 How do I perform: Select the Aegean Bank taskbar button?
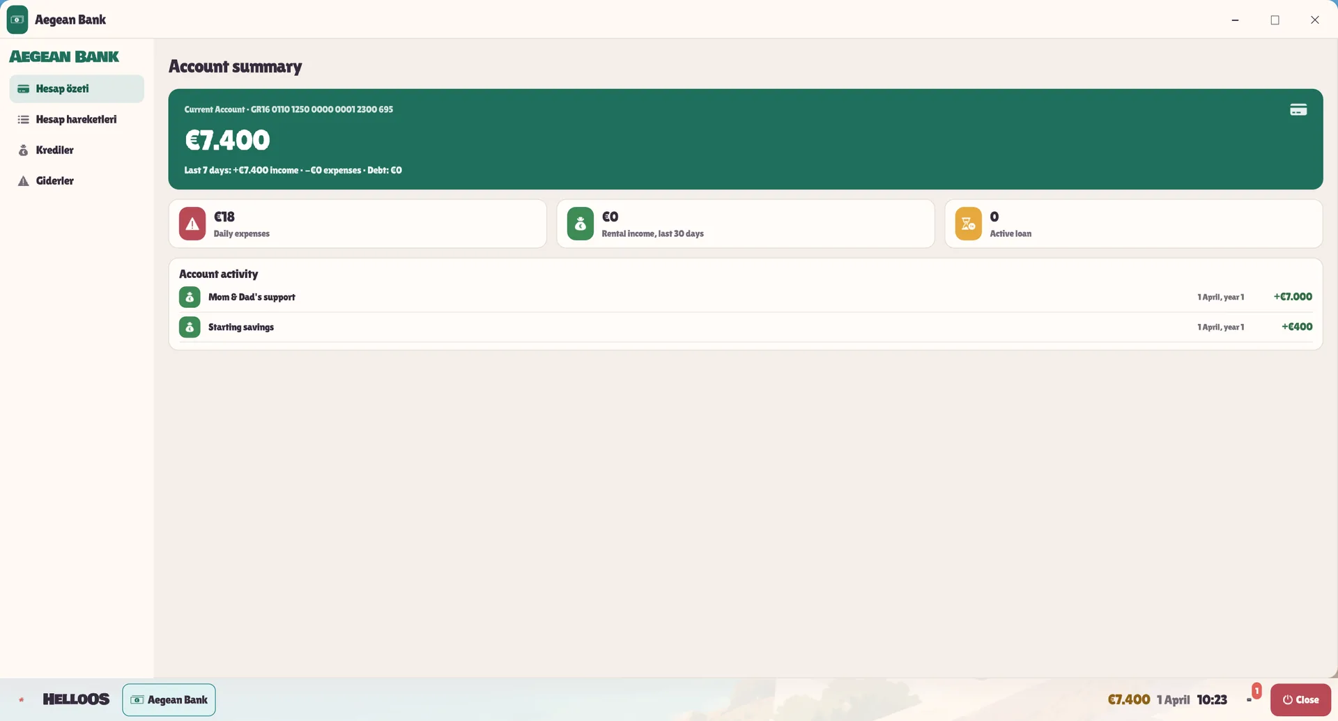click(x=169, y=699)
